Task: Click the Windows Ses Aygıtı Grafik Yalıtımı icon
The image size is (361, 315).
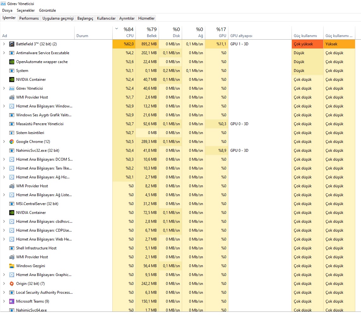Action: (x=11, y=115)
